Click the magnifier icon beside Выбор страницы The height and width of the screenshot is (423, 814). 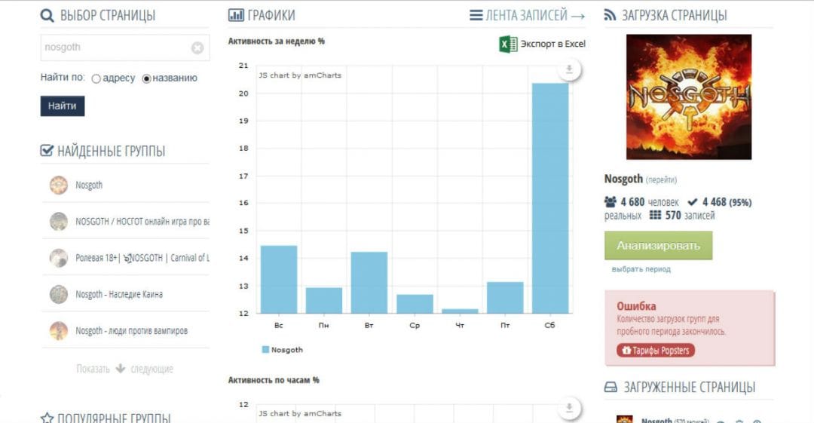(x=47, y=16)
